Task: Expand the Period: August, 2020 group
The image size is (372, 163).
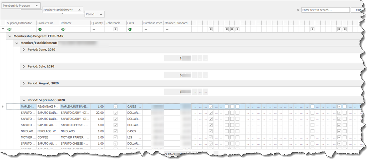Action: click(x=24, y=83)
